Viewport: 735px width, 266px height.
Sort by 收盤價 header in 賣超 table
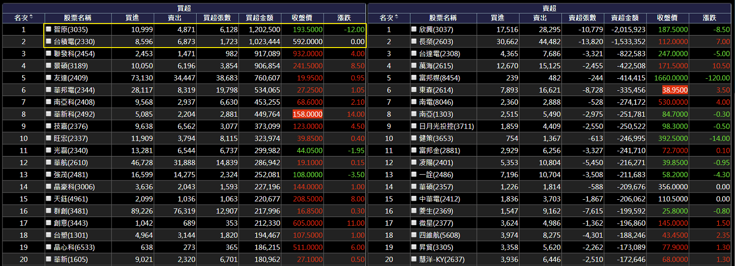(x=668, y=18)
